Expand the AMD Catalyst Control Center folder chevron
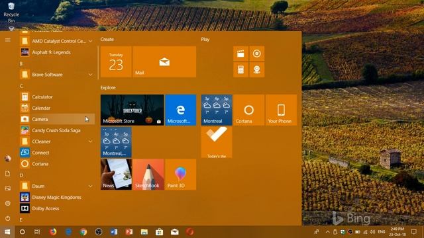Viewport: 424px width, 238px height. pyautogui.click(x=90, y=41)
